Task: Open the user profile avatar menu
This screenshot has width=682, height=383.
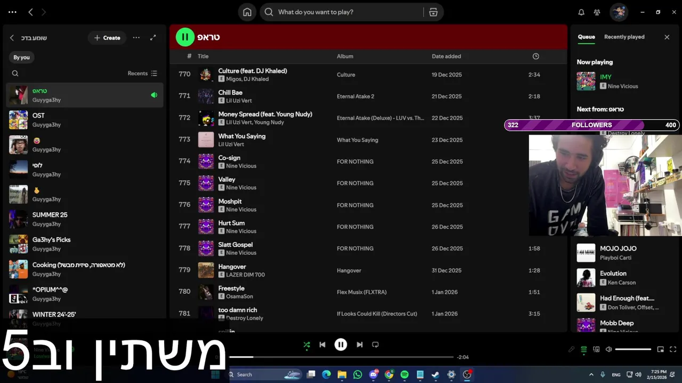Action: click(619, 12)
